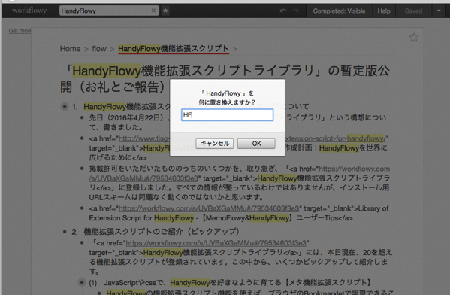Click the workflowy logo
Image resolution: width=450 pixels, height=295 pixels.
[x=29, y=11]
